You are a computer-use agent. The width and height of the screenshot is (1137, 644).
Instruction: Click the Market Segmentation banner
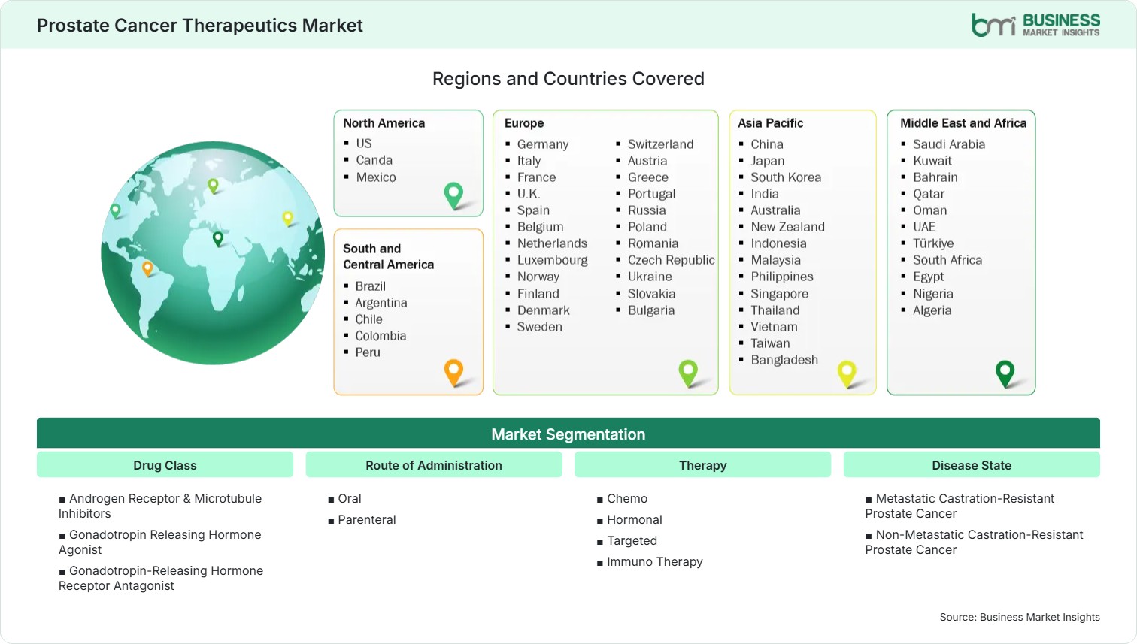pyautogui.click(x=568, y=434)
